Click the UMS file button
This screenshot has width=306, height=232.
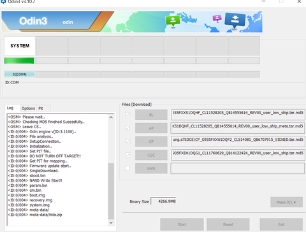(x=151, y=168)
